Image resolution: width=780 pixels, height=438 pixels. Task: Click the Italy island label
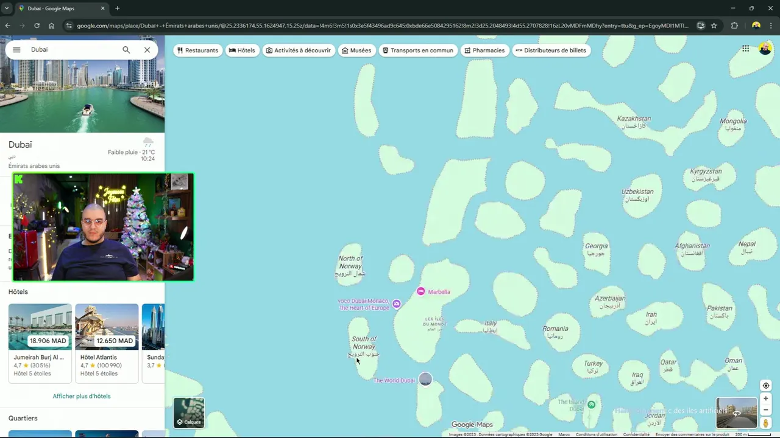pos(491,327)
